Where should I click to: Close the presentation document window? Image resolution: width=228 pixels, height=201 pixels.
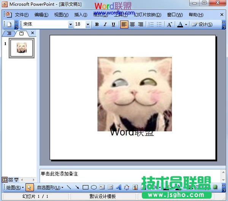222,14
